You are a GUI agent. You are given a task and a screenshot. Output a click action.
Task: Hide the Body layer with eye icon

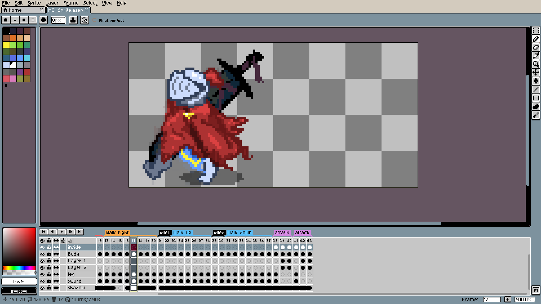click(42, 254)
